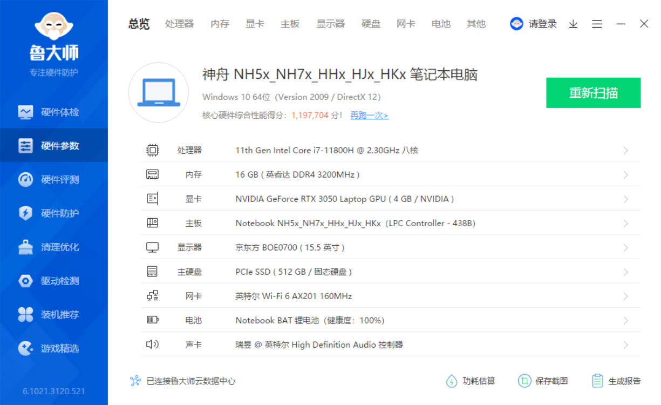Click the 功耗估算 power estimate icon

[452, 381]
